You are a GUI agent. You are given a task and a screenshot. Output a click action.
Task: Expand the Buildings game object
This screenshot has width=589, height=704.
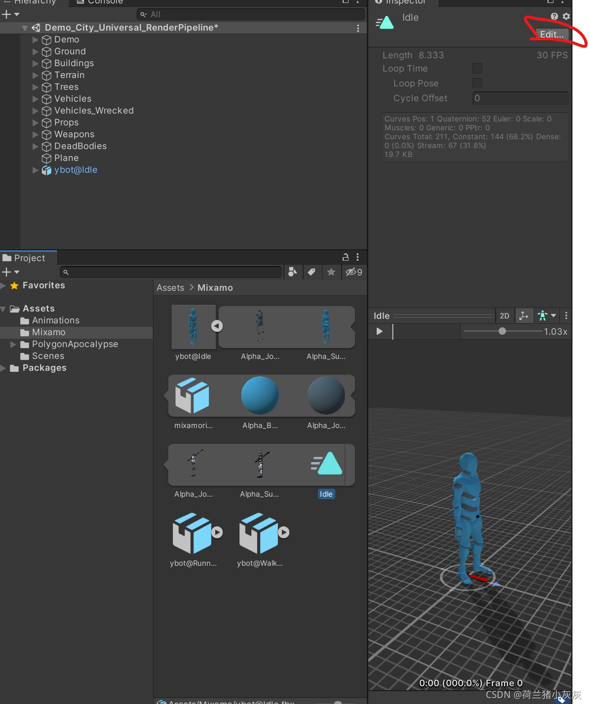pyautogui.click(x=35, y=63)
